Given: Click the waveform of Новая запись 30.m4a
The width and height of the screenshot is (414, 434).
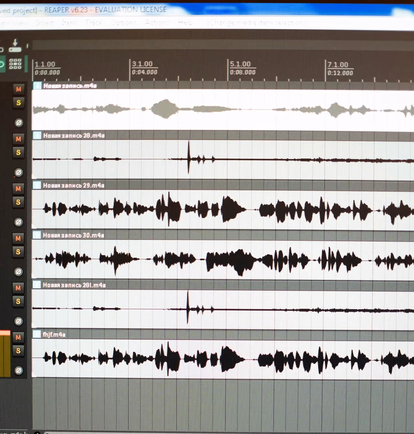Looking at the screenshot, I should tap(223, 260).
